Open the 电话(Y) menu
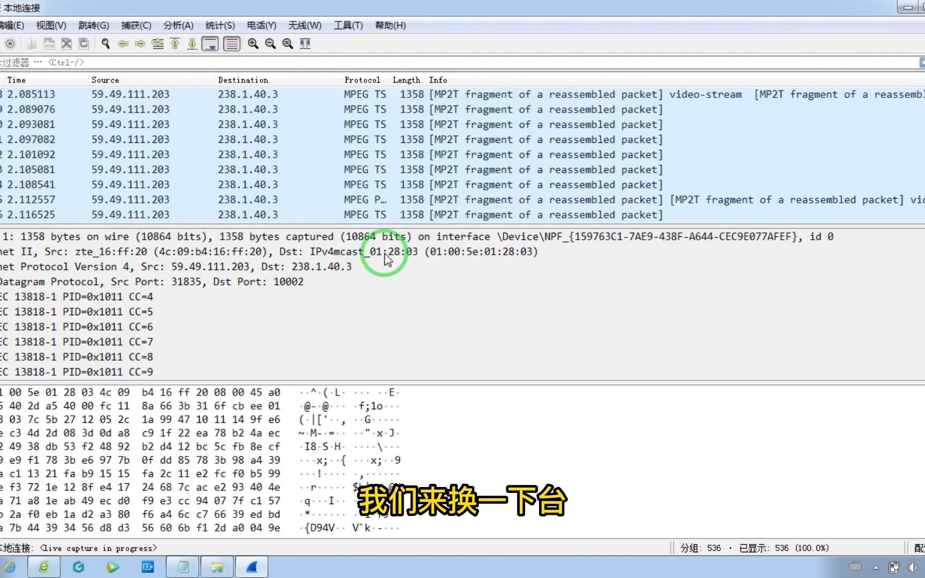 coord(261,26)
